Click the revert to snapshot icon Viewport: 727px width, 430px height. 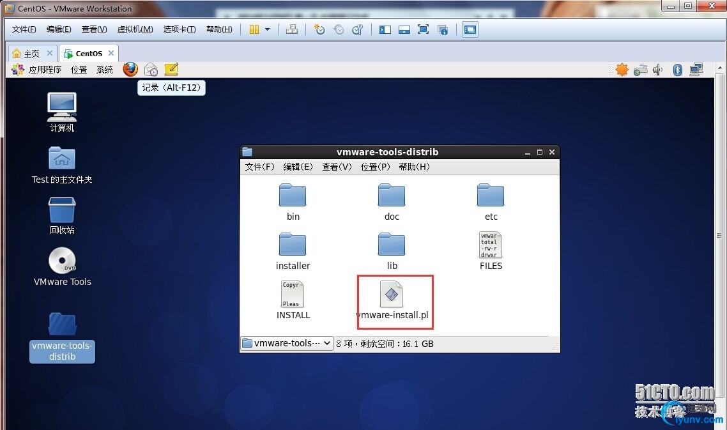(339, 29)
